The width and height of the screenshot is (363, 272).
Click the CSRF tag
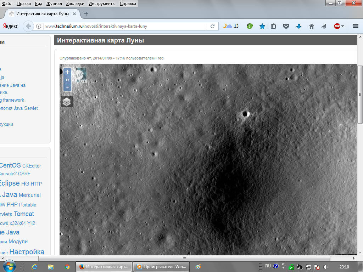click(24, 174)
